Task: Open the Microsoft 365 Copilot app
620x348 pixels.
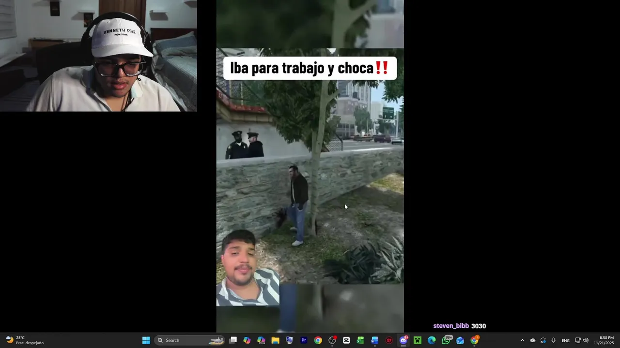Action: [261, 340]
